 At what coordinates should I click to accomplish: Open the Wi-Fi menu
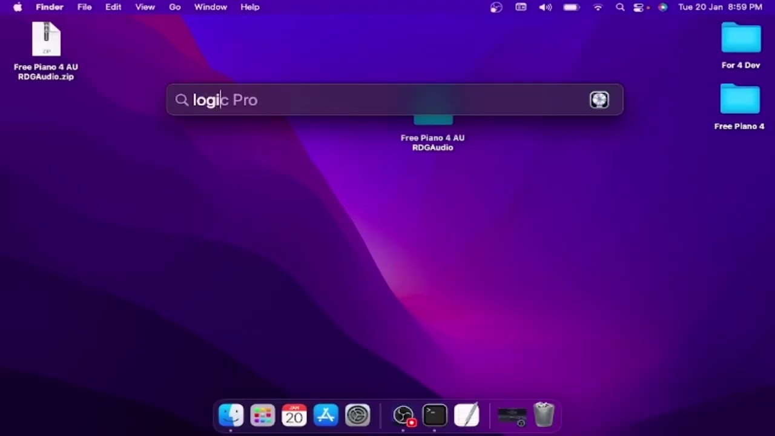598,7
